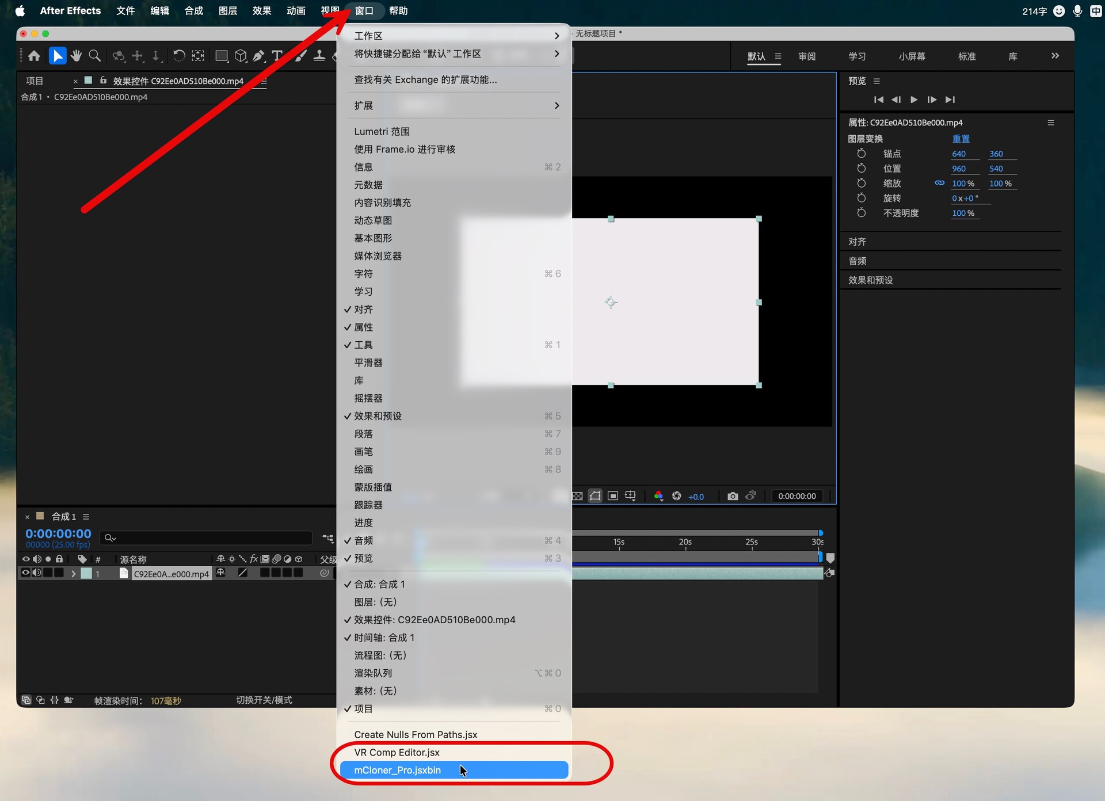
Task: Open Lumetri 范围 panel
Action: click(455, 131)
